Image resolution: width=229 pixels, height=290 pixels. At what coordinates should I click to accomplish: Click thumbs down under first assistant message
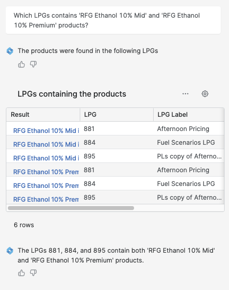click(33, 64)
